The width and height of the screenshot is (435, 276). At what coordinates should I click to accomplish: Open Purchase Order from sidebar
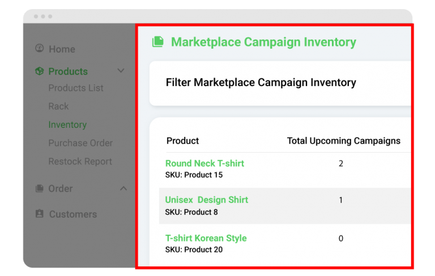80,143
